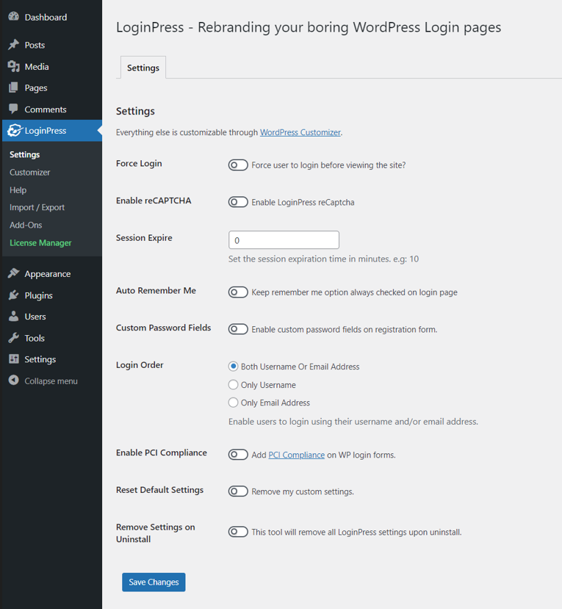The height and width of the screenshot is (609, 562).
Task: Select Only Email Address radio option
Action: [x=233, y=403]
